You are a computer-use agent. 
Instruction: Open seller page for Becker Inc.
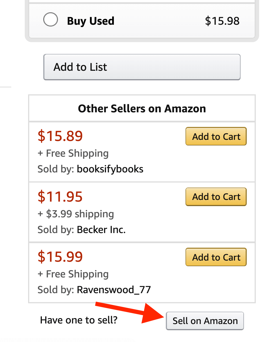pyautogui.click(x=101, y=229)
